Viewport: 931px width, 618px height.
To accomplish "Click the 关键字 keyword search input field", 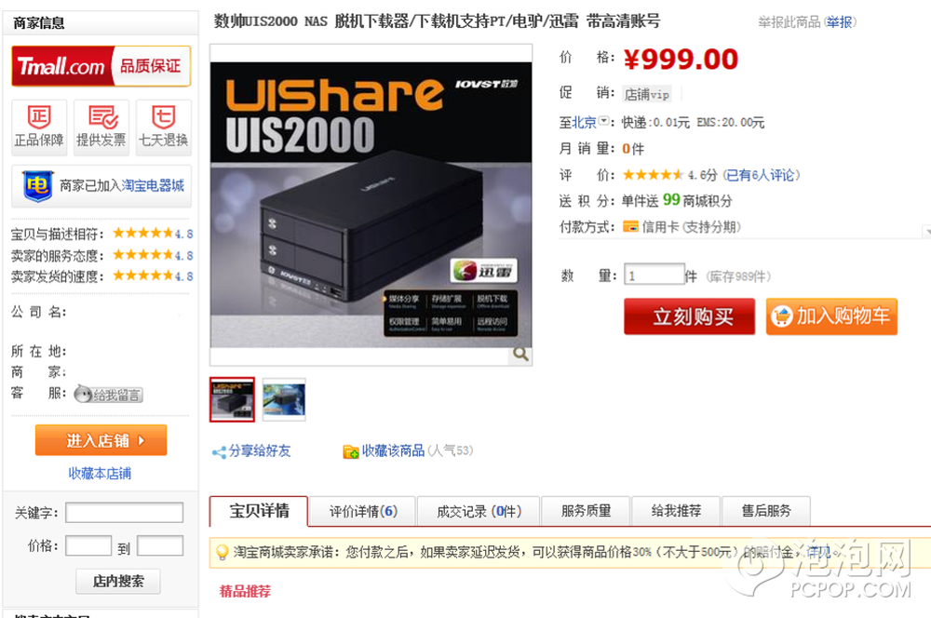I will coord(124,512).
